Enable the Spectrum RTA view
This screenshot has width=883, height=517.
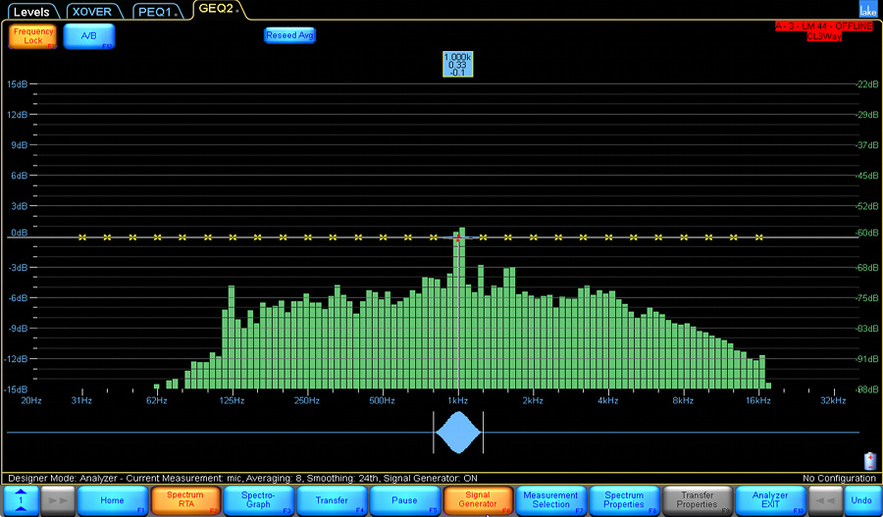click(185, 500)
